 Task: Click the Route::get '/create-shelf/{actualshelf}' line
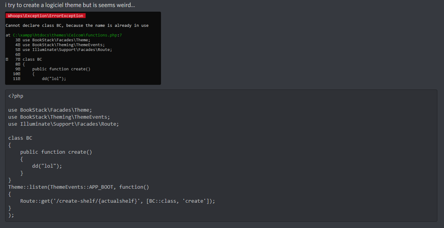(x=117, y=201)
